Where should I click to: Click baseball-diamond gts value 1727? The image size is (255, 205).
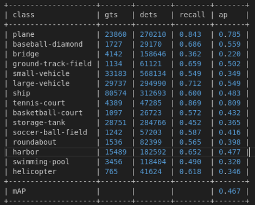pyautogui.click(x=113, y=44)
